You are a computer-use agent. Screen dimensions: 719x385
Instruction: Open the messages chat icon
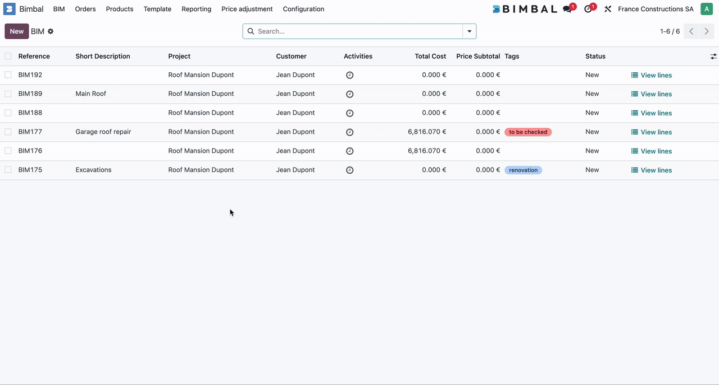point(567,9)
